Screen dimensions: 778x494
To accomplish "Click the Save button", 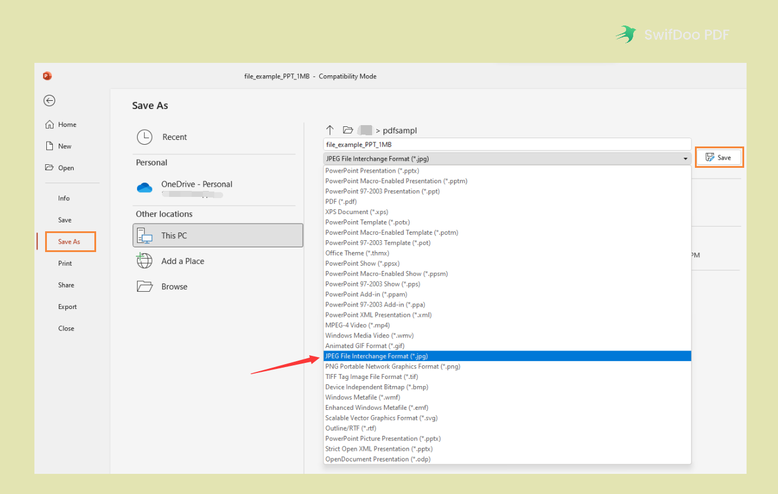I will click(719, 157).
